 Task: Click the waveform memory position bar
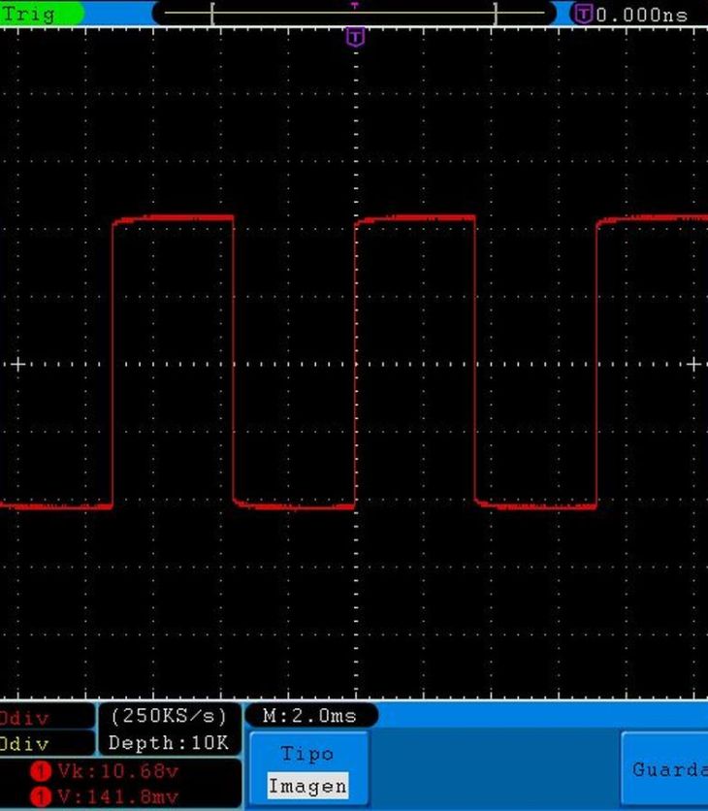pyautogui.click(x=354, y=14)
